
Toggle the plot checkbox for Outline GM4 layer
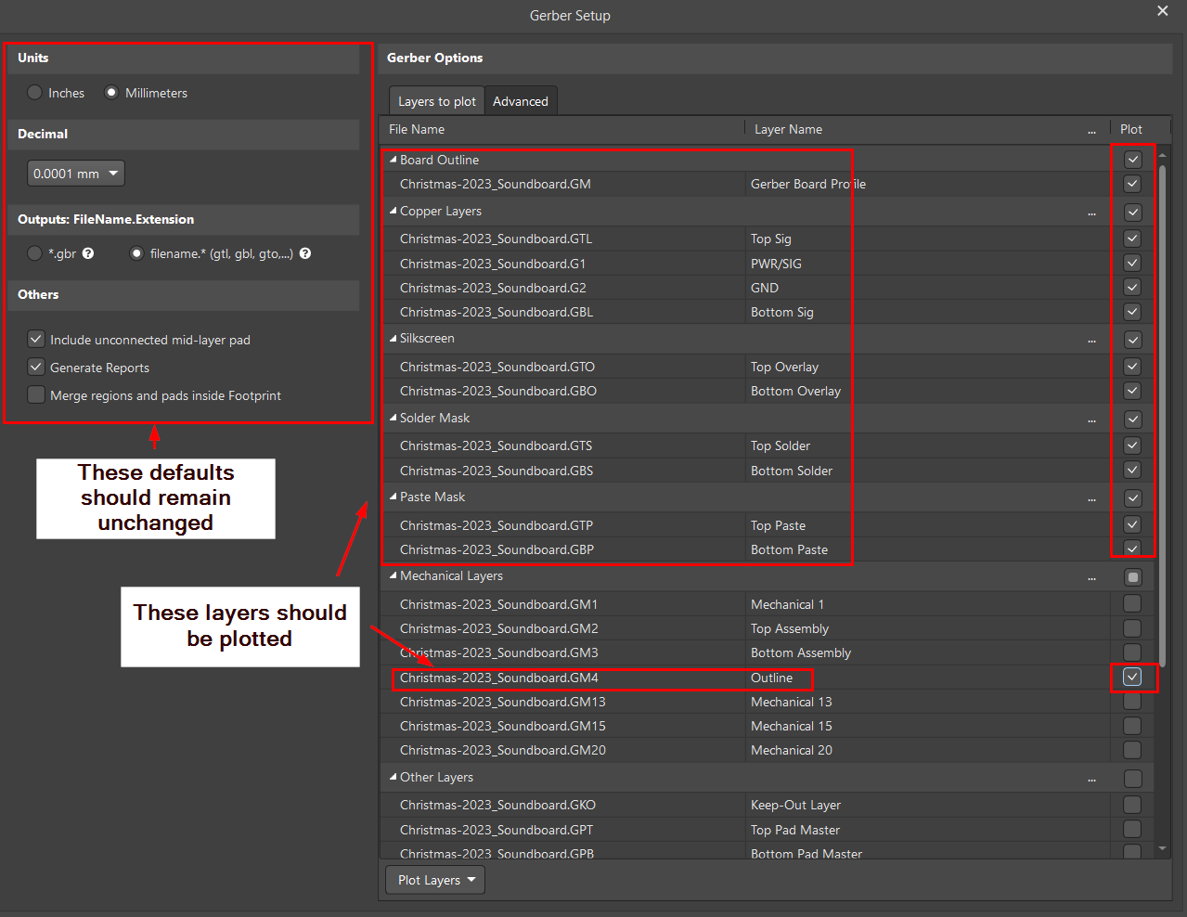(1132, 677)
